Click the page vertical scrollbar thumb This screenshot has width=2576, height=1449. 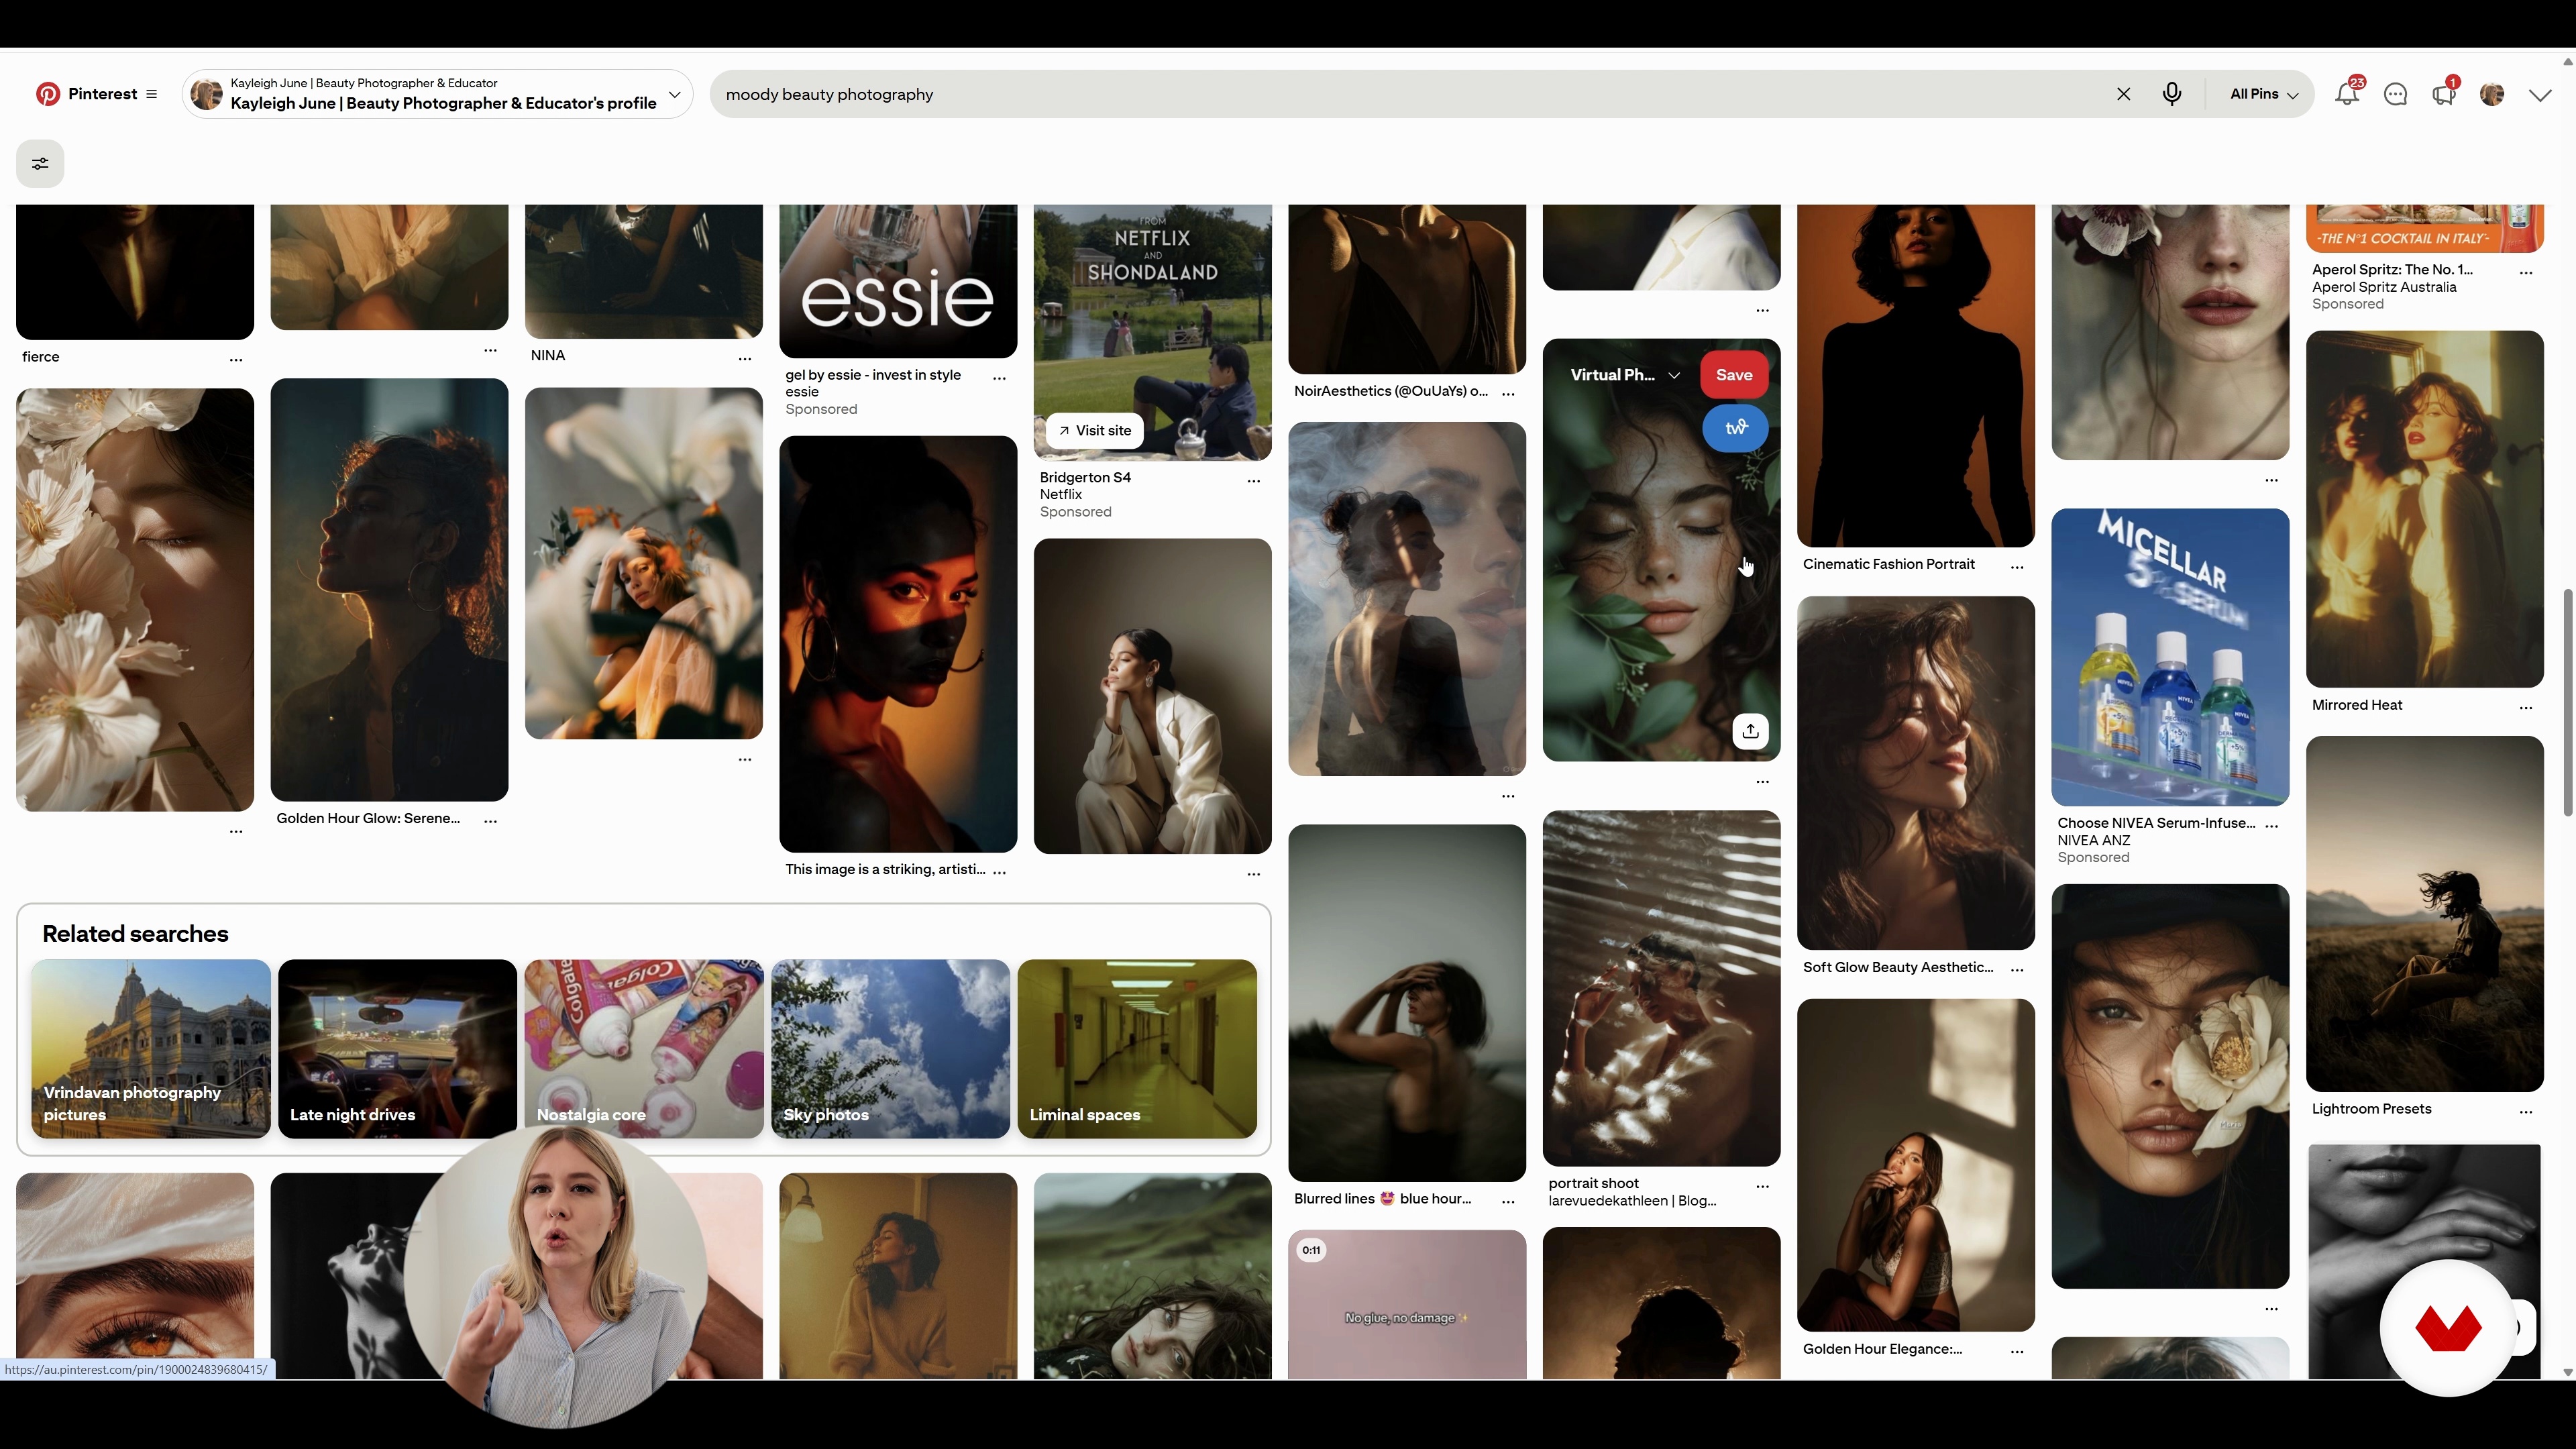pyautogui.click(x=2567, y=702)
